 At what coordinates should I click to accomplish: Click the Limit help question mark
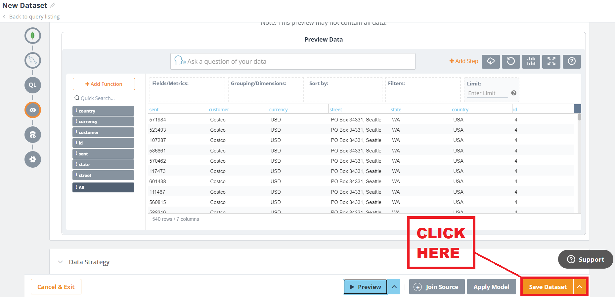coord(513,93)
